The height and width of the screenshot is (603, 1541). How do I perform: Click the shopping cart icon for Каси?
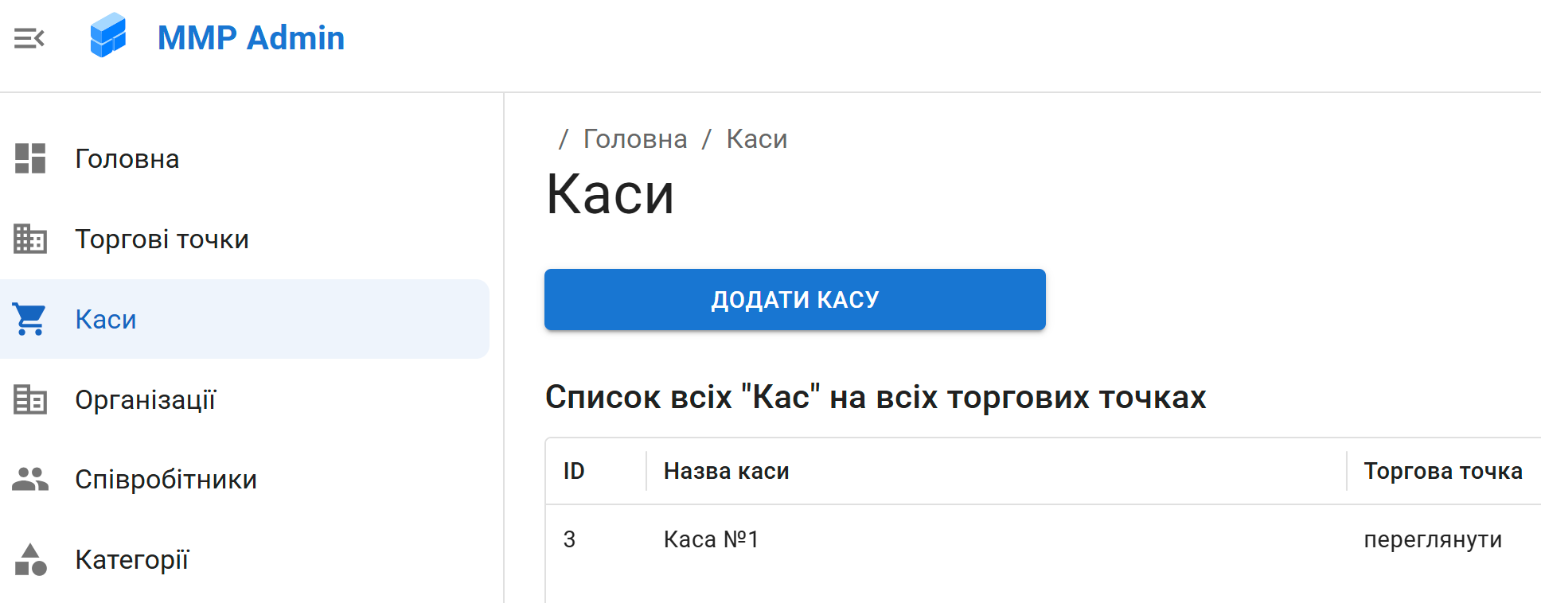tap(30, 319)
